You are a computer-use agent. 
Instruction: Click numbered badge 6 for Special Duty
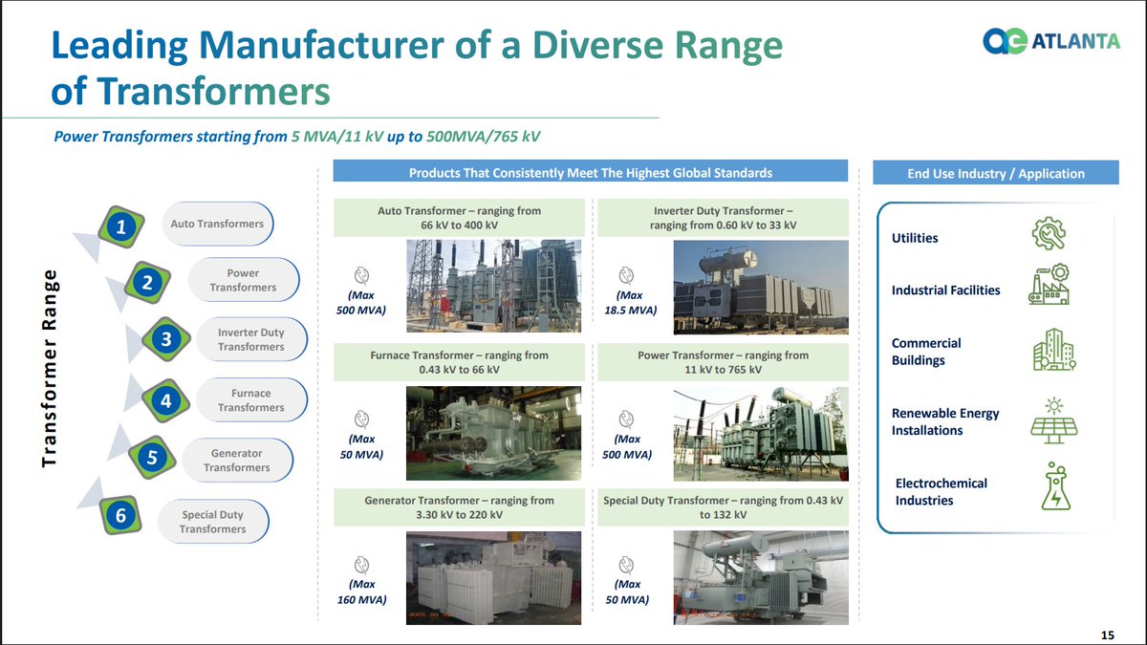point(121,515)
